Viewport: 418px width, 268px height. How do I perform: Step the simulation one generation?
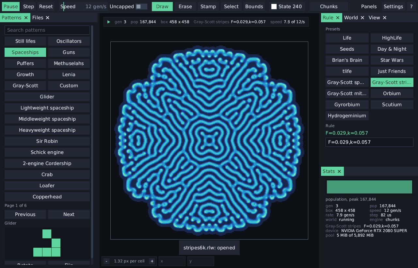point(29,7)
